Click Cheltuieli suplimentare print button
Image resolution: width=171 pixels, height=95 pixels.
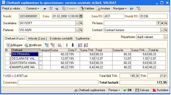pyautogui.click(x=90, y=90)
